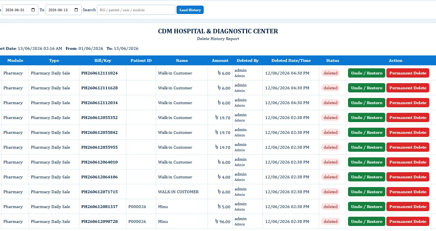The height and width of the screenshot is (231, 436).
Task: Permanently delete bill PH260612111628
Action: click(x=408, y=88)
